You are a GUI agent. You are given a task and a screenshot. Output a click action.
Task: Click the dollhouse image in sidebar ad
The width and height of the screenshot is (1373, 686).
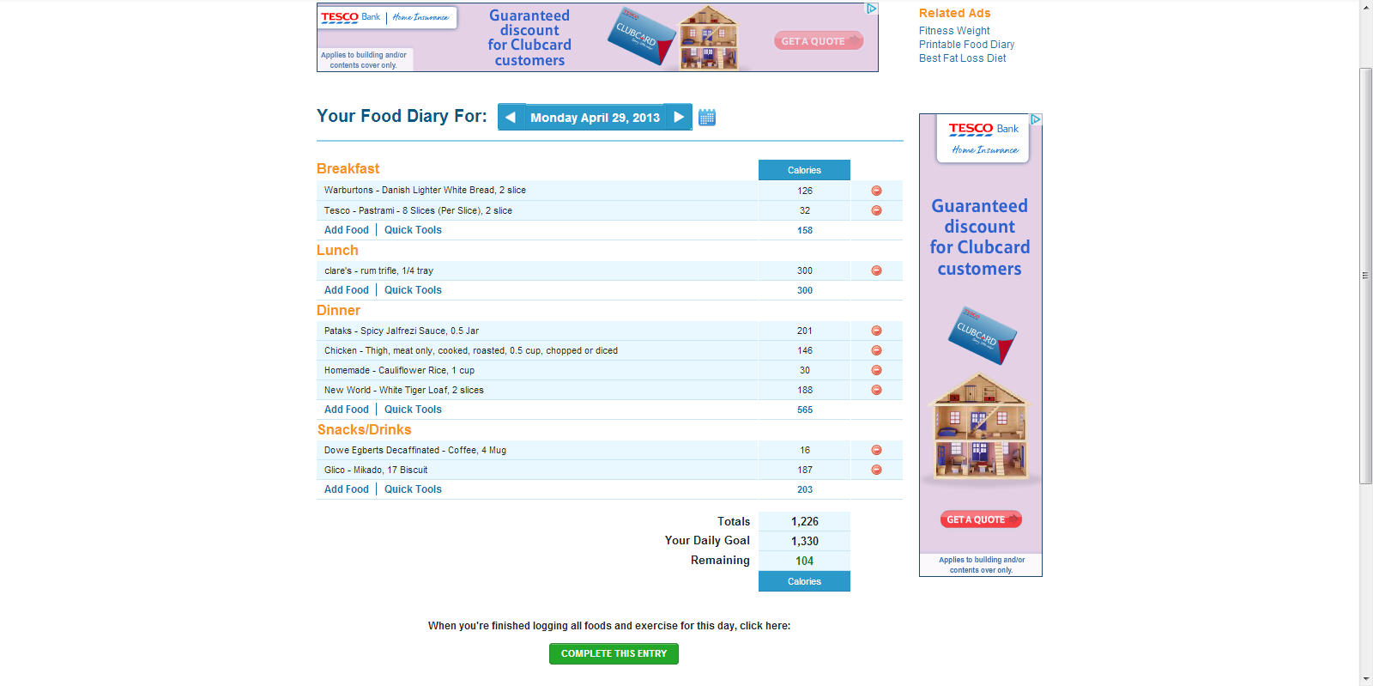tap(980, 427)
